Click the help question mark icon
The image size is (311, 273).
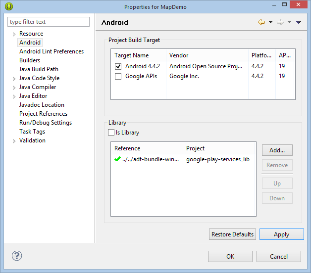17,256
